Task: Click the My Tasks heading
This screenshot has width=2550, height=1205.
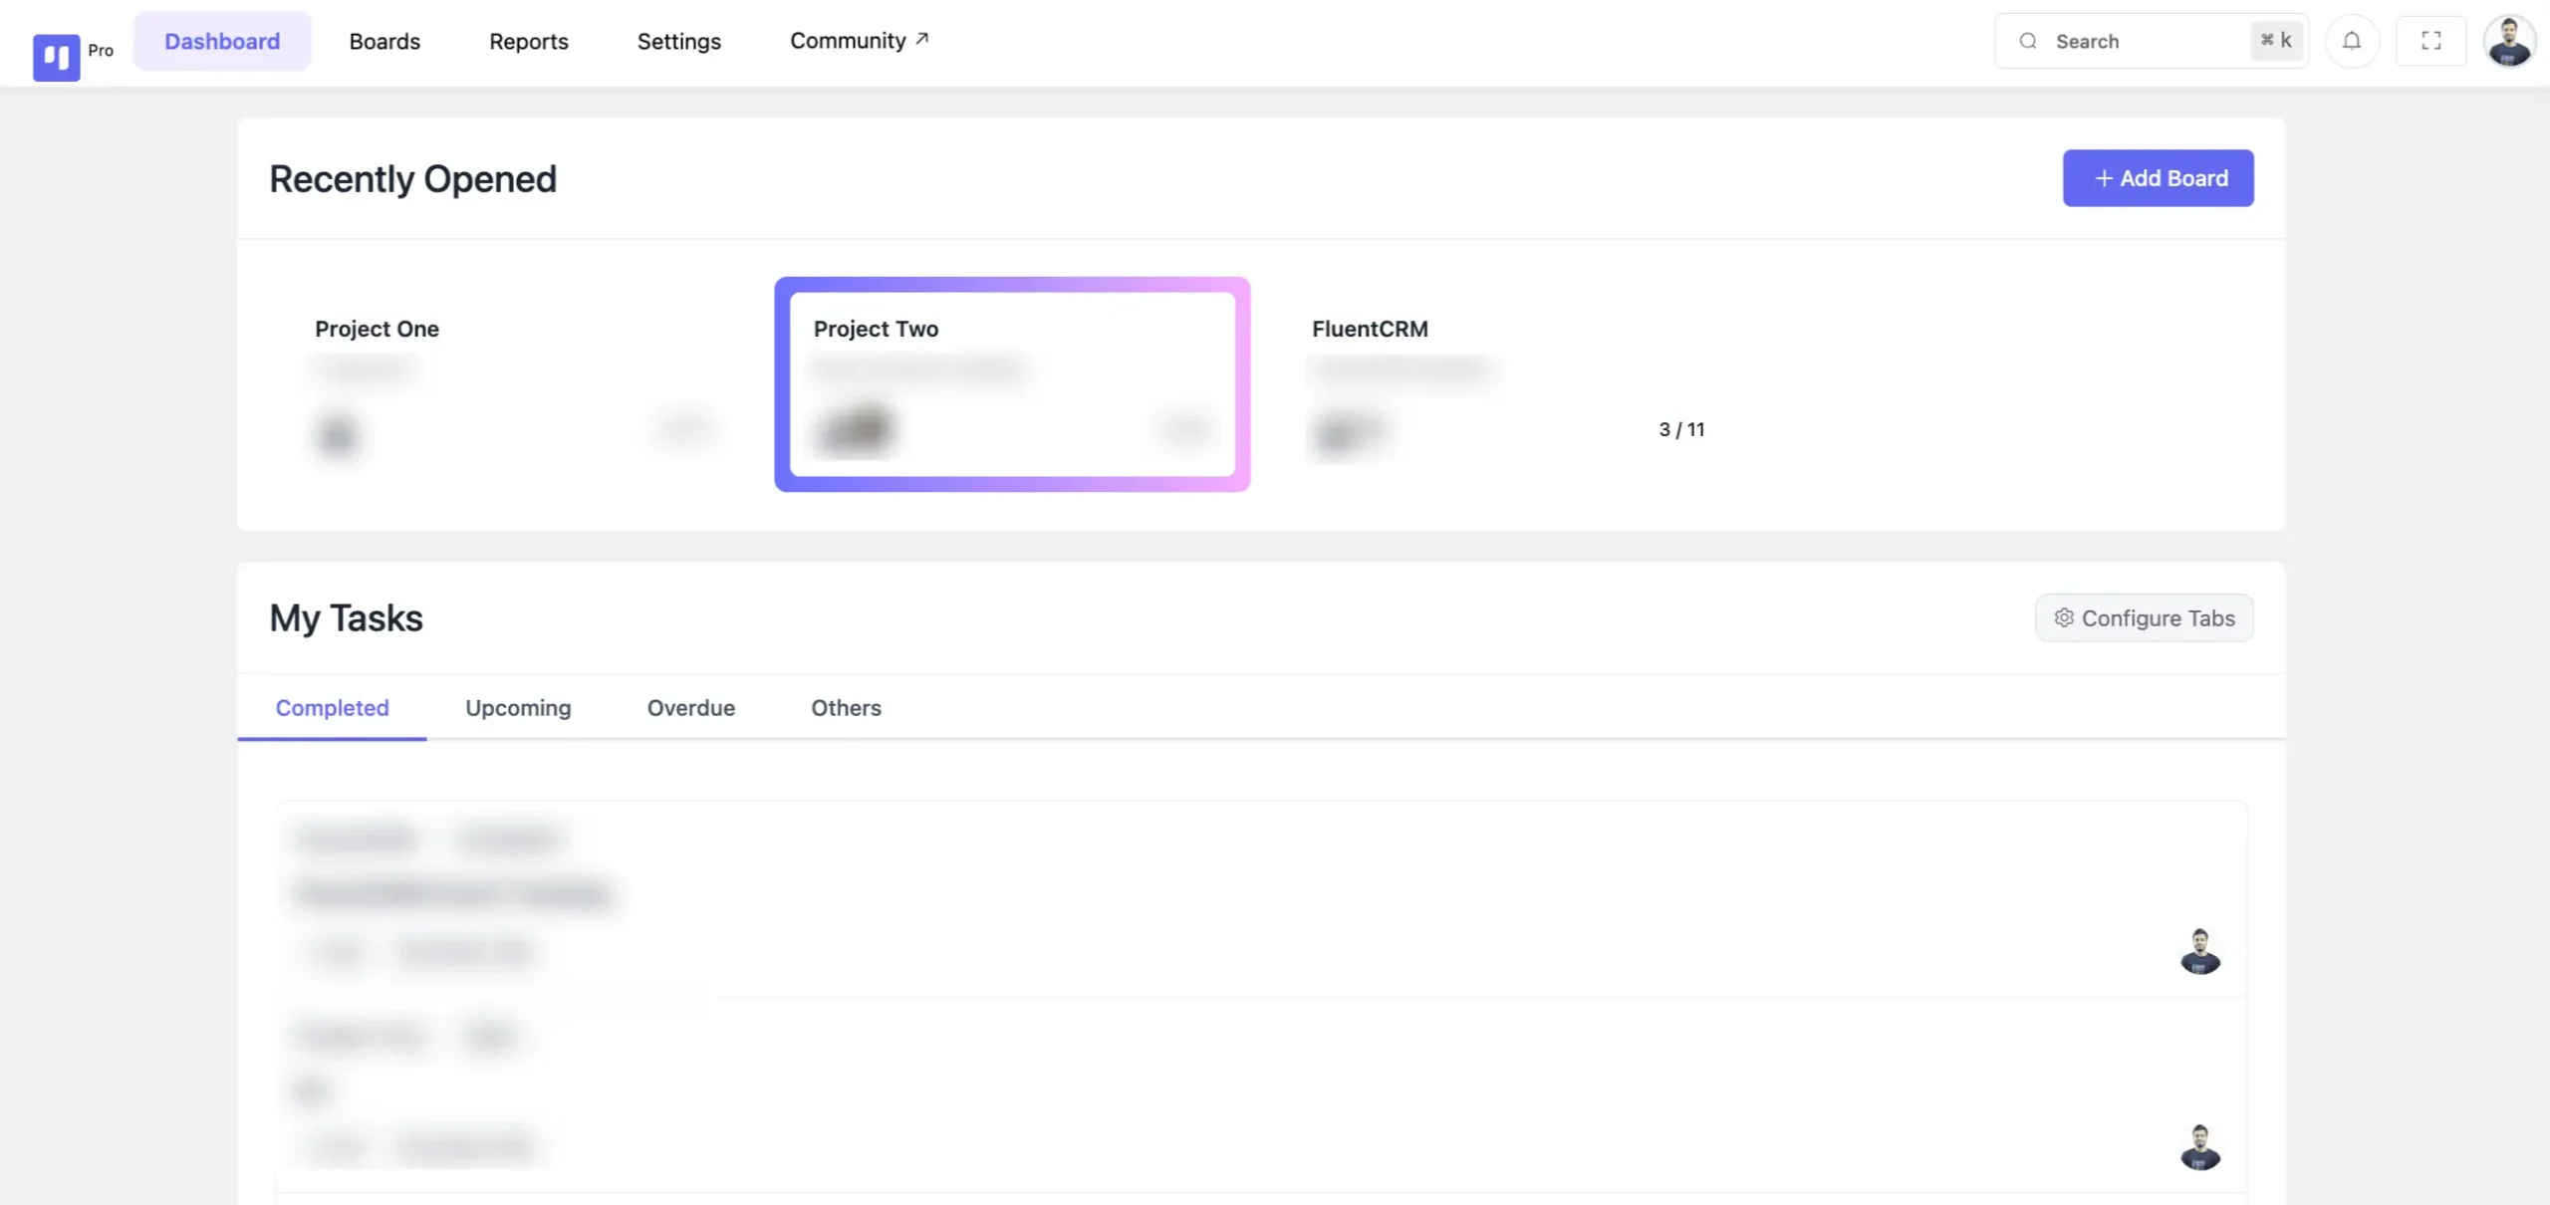Action: [x=346, y=618]
